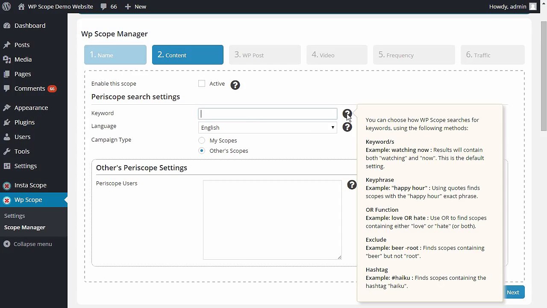
Task: Click the plus icon for New
Action: 127,6
